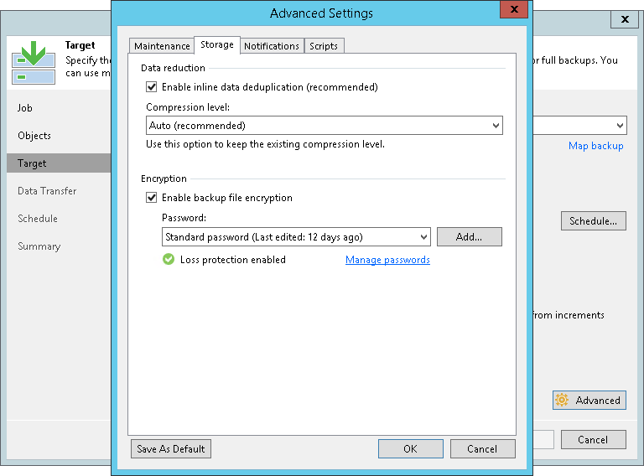Toggle inline data deduplication checkbox
Viewport: 644px width, 476px height.
coord(152,87)
